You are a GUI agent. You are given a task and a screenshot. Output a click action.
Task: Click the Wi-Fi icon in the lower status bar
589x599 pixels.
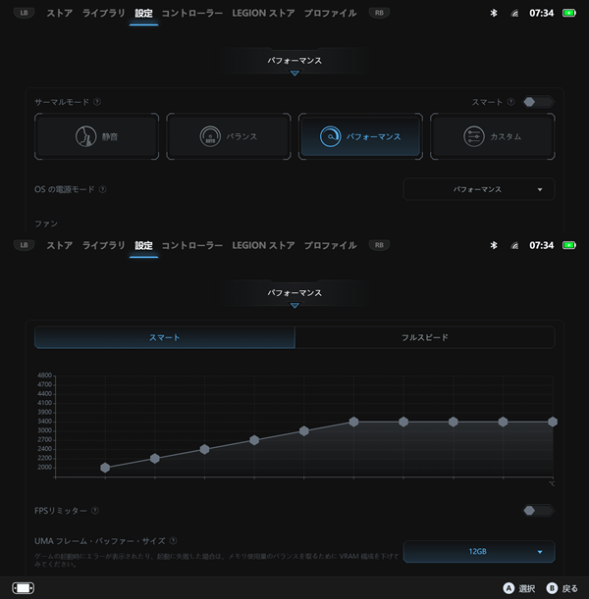(x=514, y=246)
